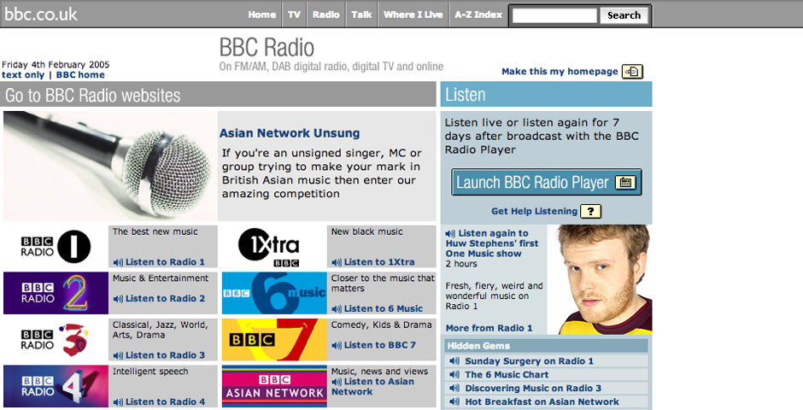
Task: Click Listen again to Huw Stephens' first show
Action: point(492,243)
